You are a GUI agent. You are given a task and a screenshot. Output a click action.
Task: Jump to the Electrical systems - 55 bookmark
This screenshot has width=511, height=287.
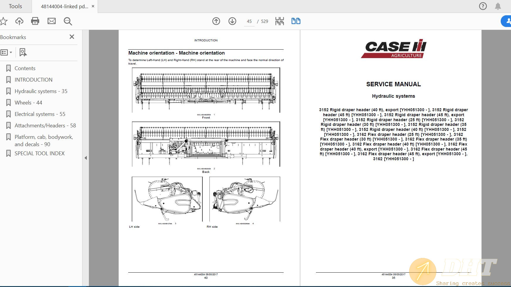pyautogui.click(x=40, y=114)
